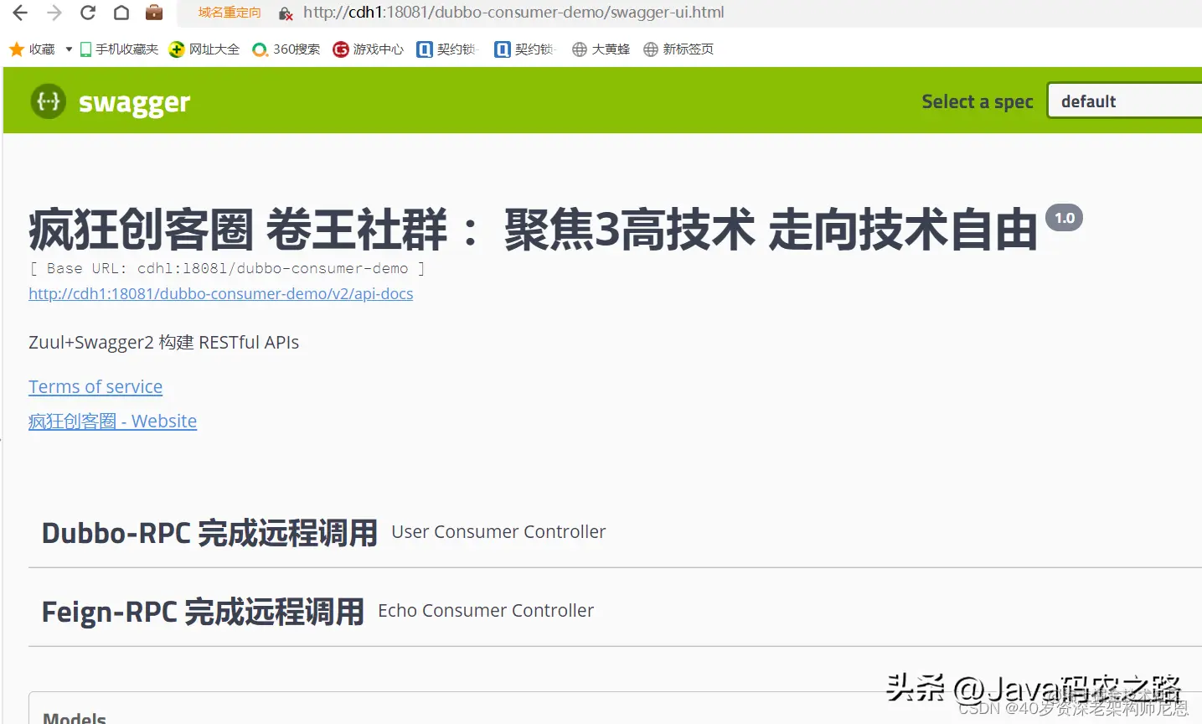The height and width of the screenshot is (724, 1202).
Task: Open 手机收藏夹 bookmark
Action: coord(119,49)
